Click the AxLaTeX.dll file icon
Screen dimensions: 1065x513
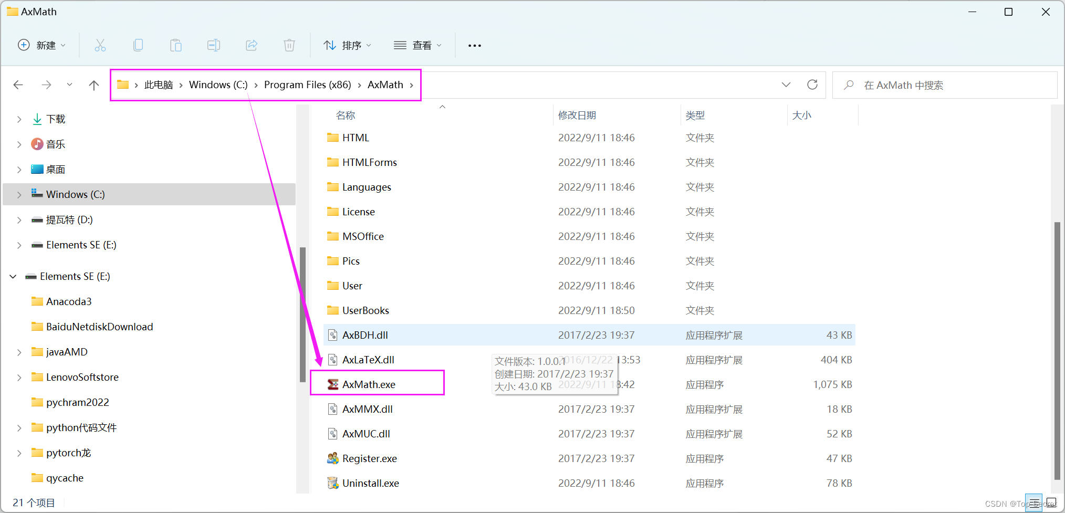coord(333,360)
